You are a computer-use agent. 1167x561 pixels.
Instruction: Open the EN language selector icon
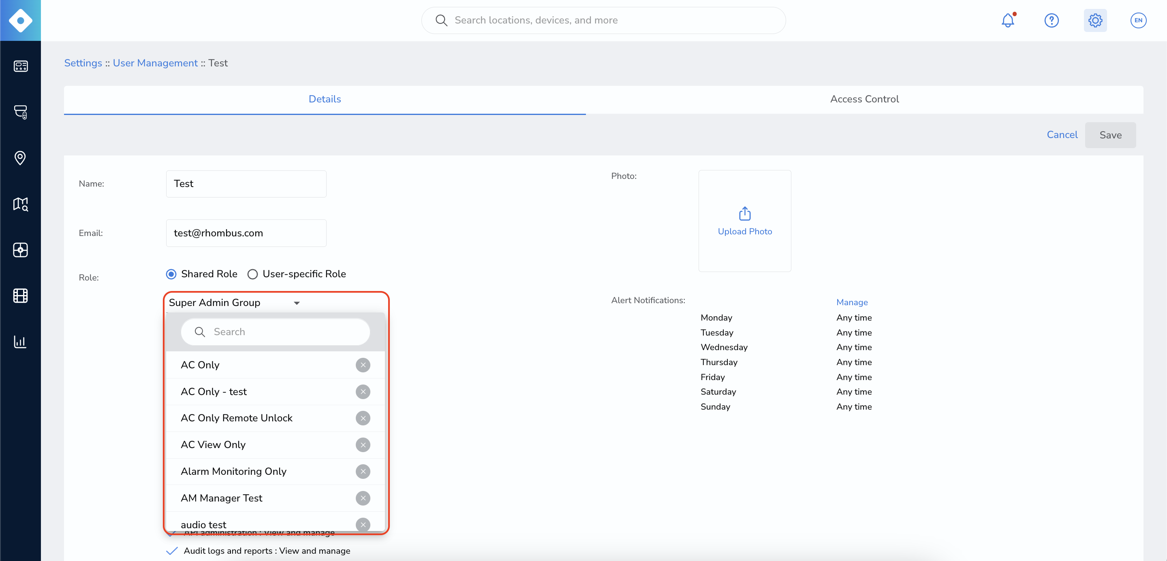point(1139,20)
